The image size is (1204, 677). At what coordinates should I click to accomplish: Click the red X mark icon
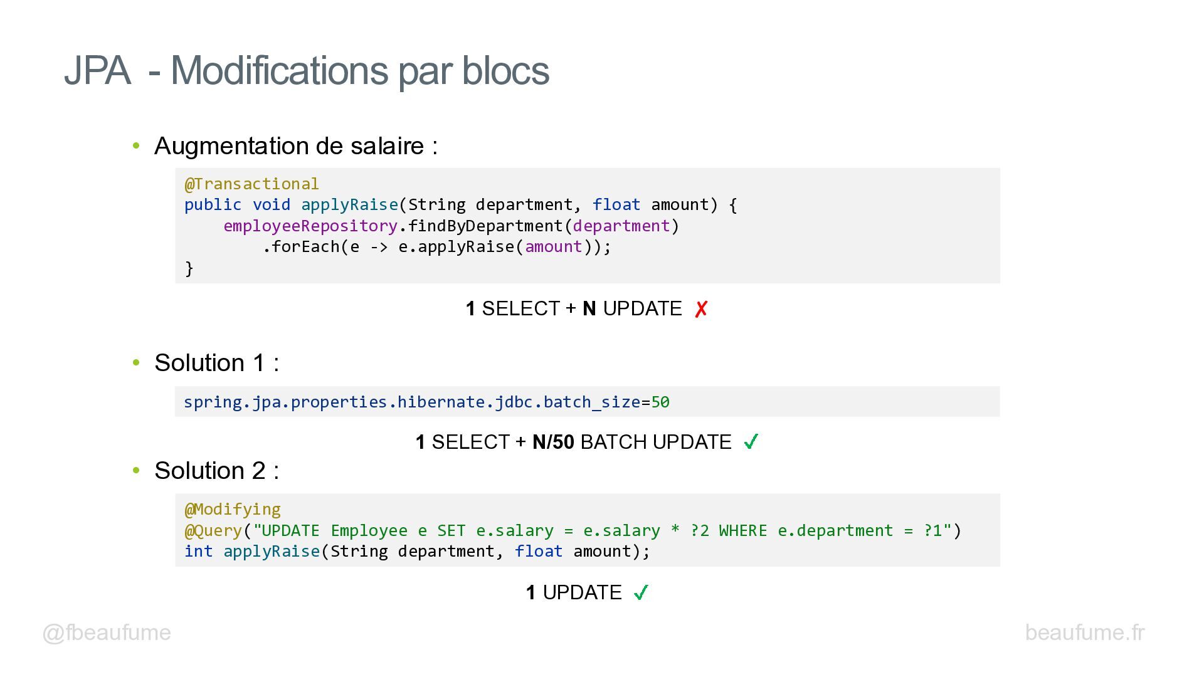tap(701, 309)
